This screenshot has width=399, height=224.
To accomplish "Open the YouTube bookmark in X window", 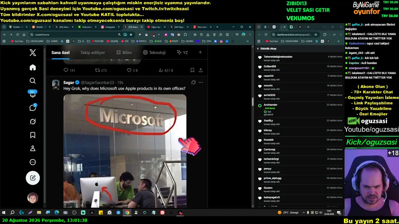I will coord(17,41).
